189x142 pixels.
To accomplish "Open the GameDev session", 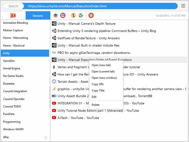I will 25,61.
